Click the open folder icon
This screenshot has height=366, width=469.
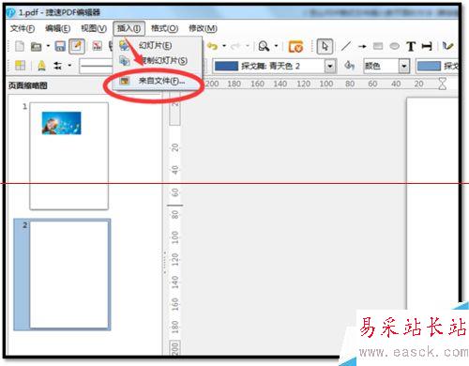36,47
